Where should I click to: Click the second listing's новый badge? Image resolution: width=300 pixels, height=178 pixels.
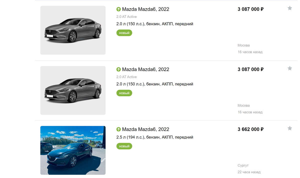[x=124, y=93]
